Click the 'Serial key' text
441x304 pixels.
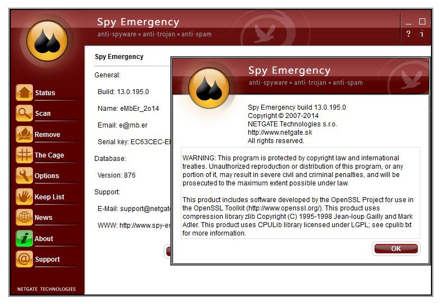(134, 142)
